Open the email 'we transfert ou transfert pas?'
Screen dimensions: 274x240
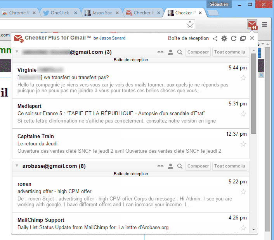coord(131,80)
